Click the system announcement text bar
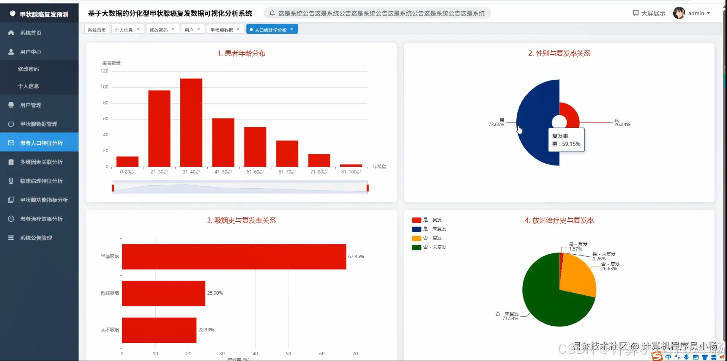The width and height of the screenshot is (727, 361). tap(377, 13)
